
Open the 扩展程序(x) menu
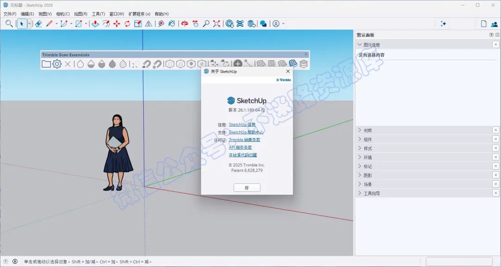point(139,14)
